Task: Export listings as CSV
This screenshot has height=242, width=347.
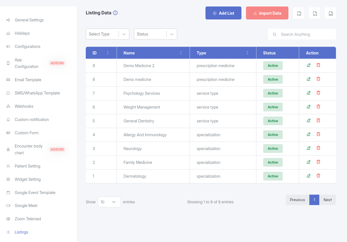Action: point(299,13)
